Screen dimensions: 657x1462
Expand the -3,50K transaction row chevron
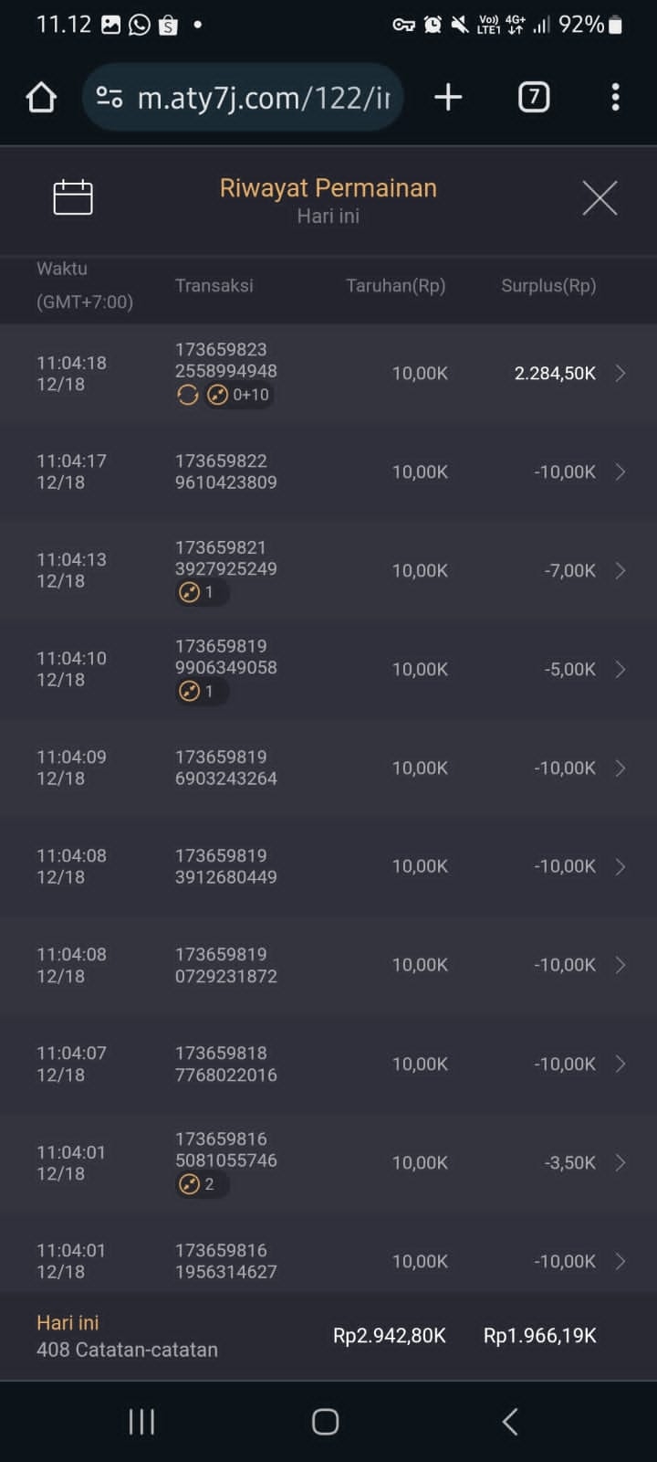tap(620, 1162)
